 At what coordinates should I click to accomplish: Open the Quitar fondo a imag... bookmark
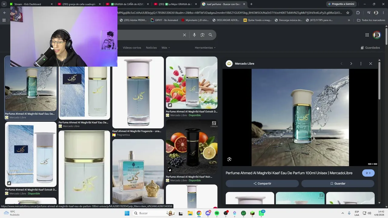[x=257, y=20]
